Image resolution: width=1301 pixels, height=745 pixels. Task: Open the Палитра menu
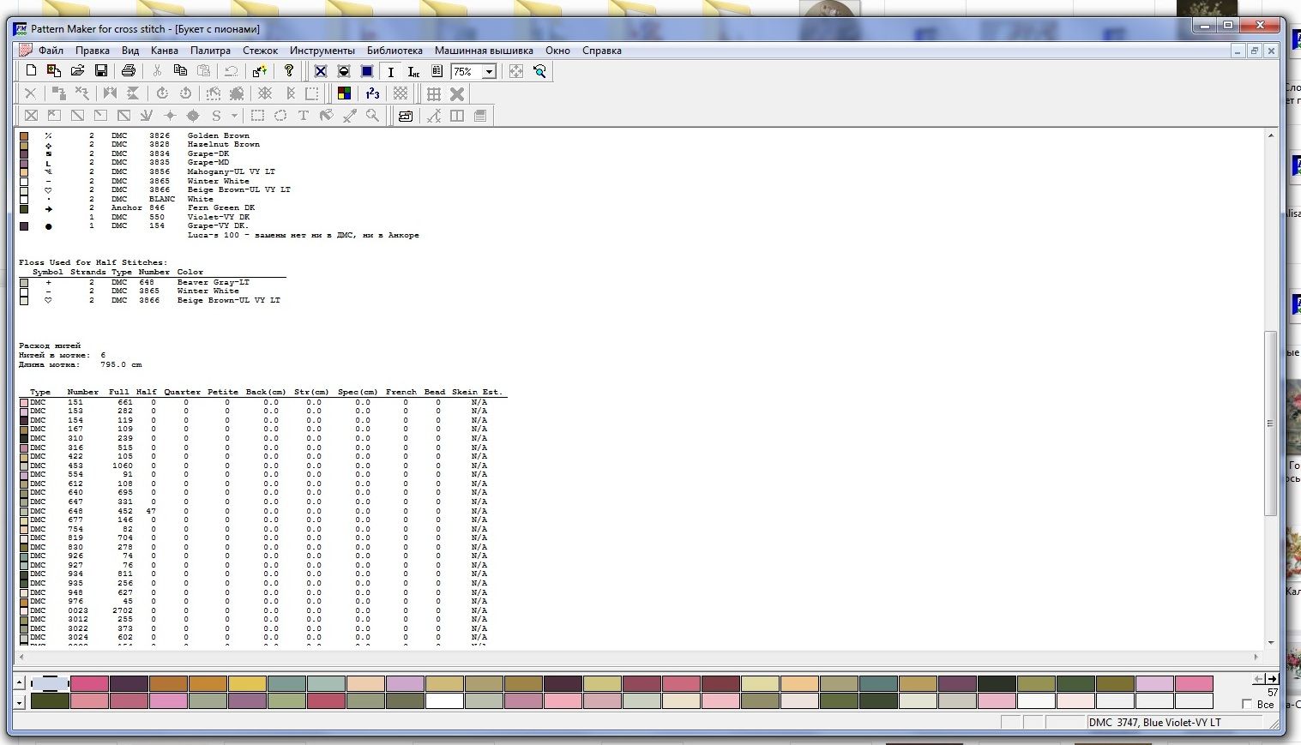click(210, 51)
